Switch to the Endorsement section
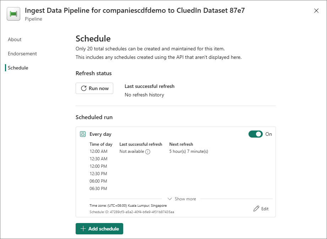327x239 pixels. point(22,54)
